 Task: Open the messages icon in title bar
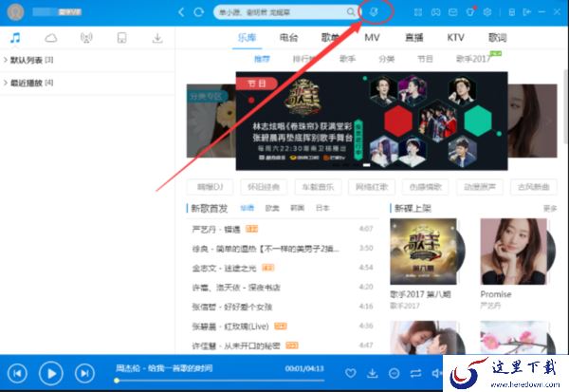tap(453, 12)
